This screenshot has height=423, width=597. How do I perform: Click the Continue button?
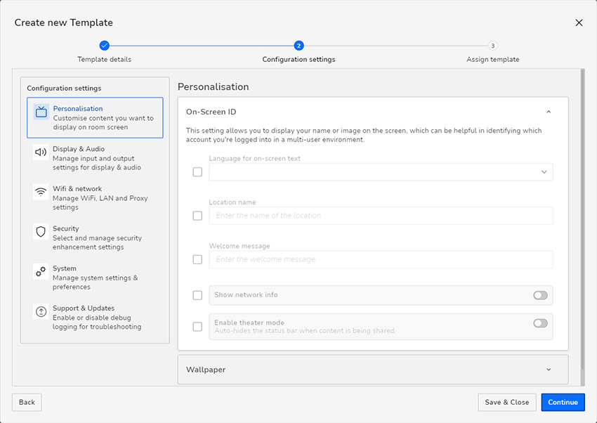tap(563, 403)
